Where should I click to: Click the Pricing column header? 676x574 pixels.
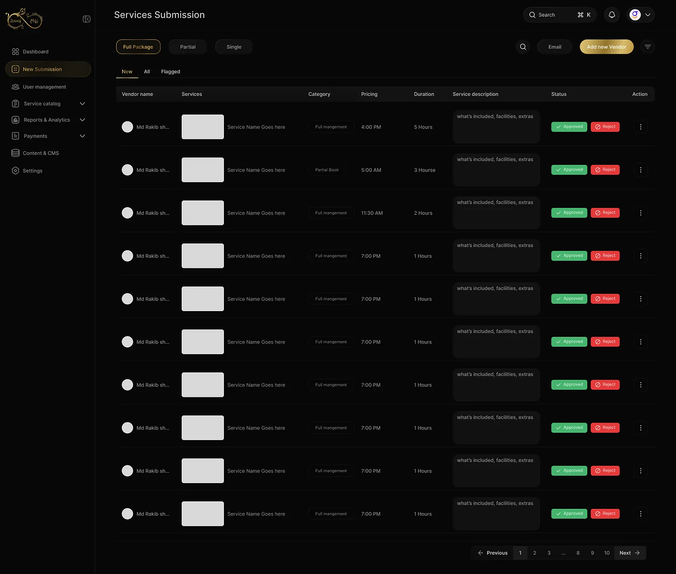tap(369, 94)
